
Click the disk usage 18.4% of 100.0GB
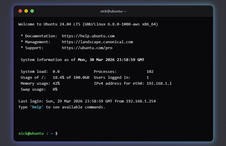(x=71, y=78)
